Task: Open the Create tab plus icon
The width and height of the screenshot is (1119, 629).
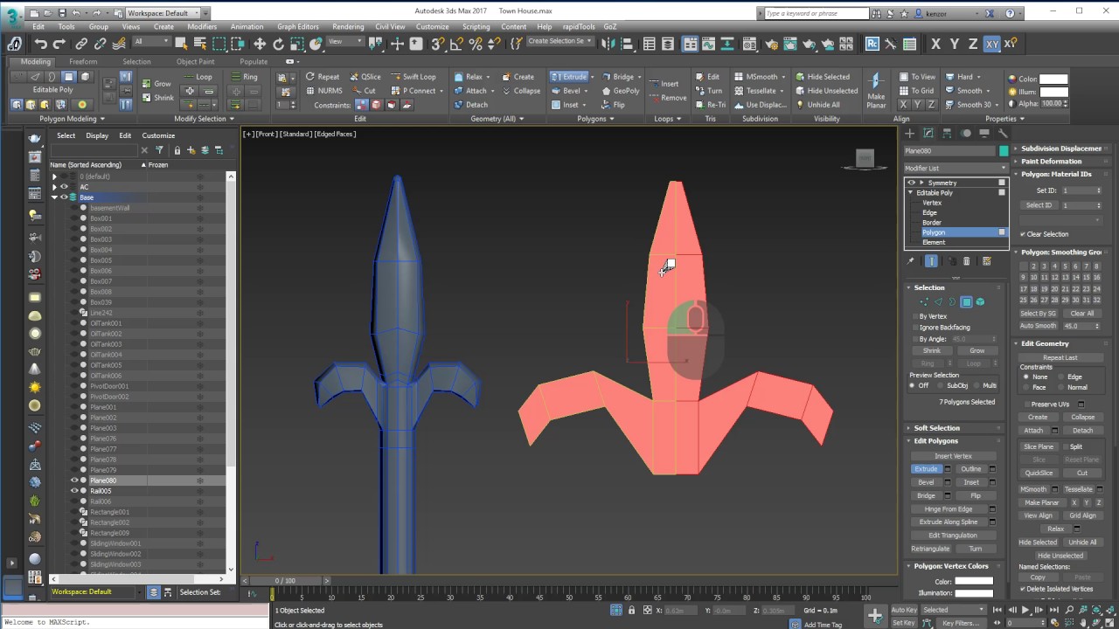Action: pos(909,134)
